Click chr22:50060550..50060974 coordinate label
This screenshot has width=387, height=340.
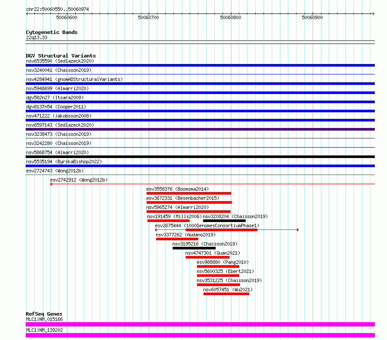pos(57,9)
